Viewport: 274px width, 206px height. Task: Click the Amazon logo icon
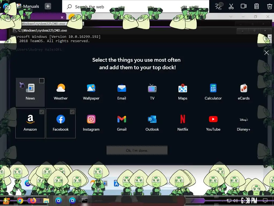pyautogui.click(x=30, y=119)
